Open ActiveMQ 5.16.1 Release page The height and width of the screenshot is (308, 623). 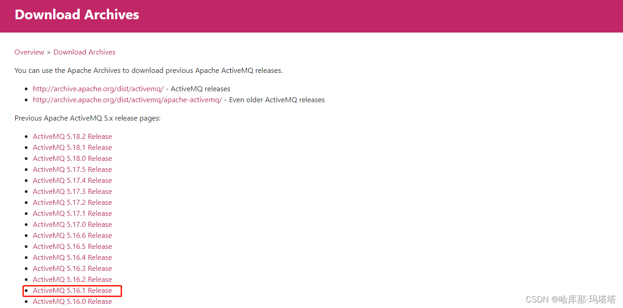pyautogui.click(x=72, y=291)
